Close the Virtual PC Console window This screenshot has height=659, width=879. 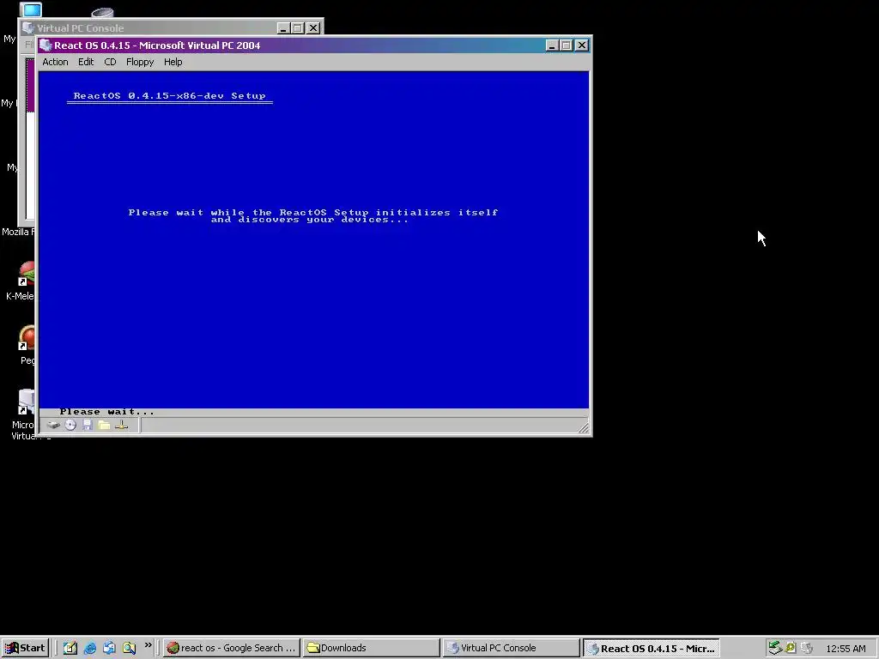[313, 28]
